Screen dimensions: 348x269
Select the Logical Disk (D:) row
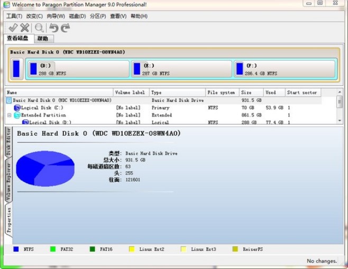[163, 122]
